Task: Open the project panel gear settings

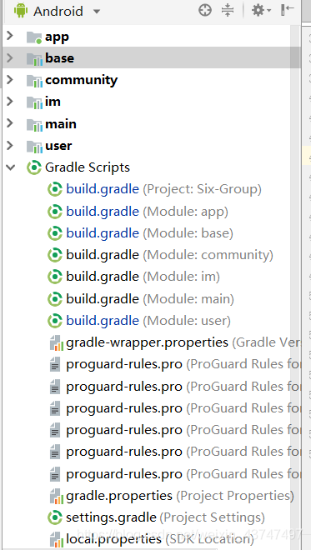Action: coord(261,11)
